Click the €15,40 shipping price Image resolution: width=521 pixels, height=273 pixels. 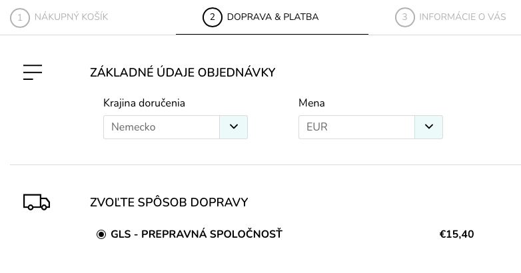point(456,234)
